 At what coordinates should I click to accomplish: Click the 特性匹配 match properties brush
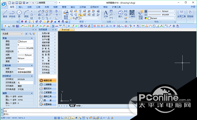click(x=141, y=15)
